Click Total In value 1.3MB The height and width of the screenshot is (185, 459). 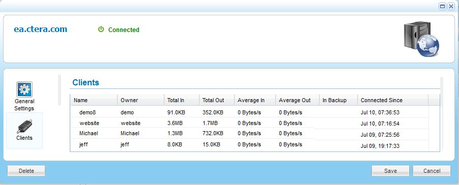tap(175, 133)
